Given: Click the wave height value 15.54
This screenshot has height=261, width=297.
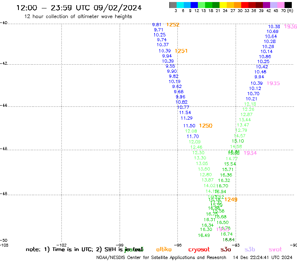Looking at the screenshot, I should point(230,164).
